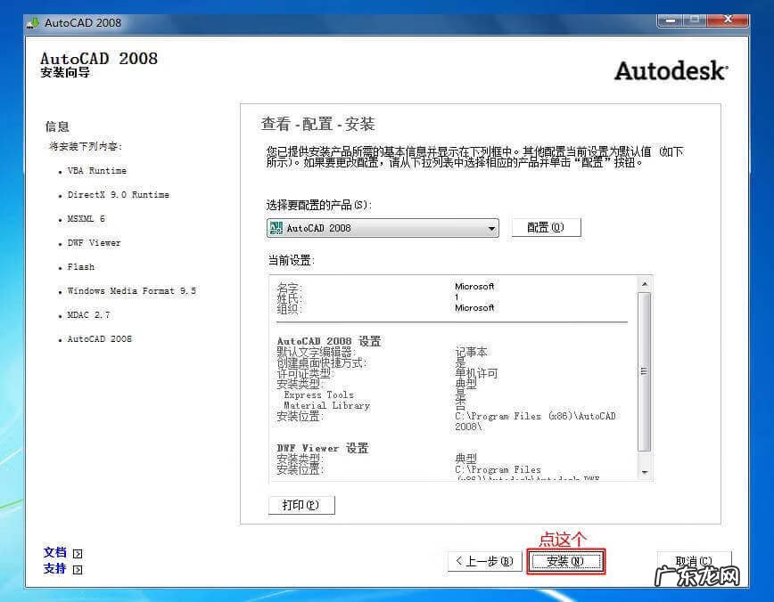Select 'MDAC 2.7' list entry
The image size is (774, 602).
click(x=89, y=314)
